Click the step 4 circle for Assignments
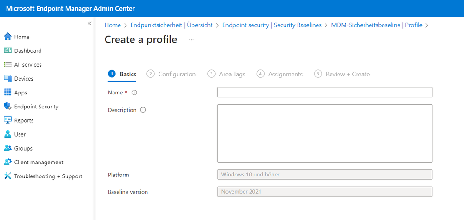This screenshot has height=220, width=464. 260,74
